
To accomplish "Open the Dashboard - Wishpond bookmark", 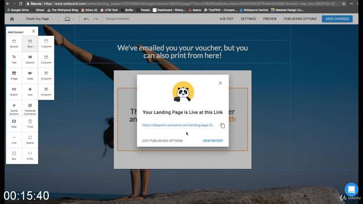I will 169,10.
